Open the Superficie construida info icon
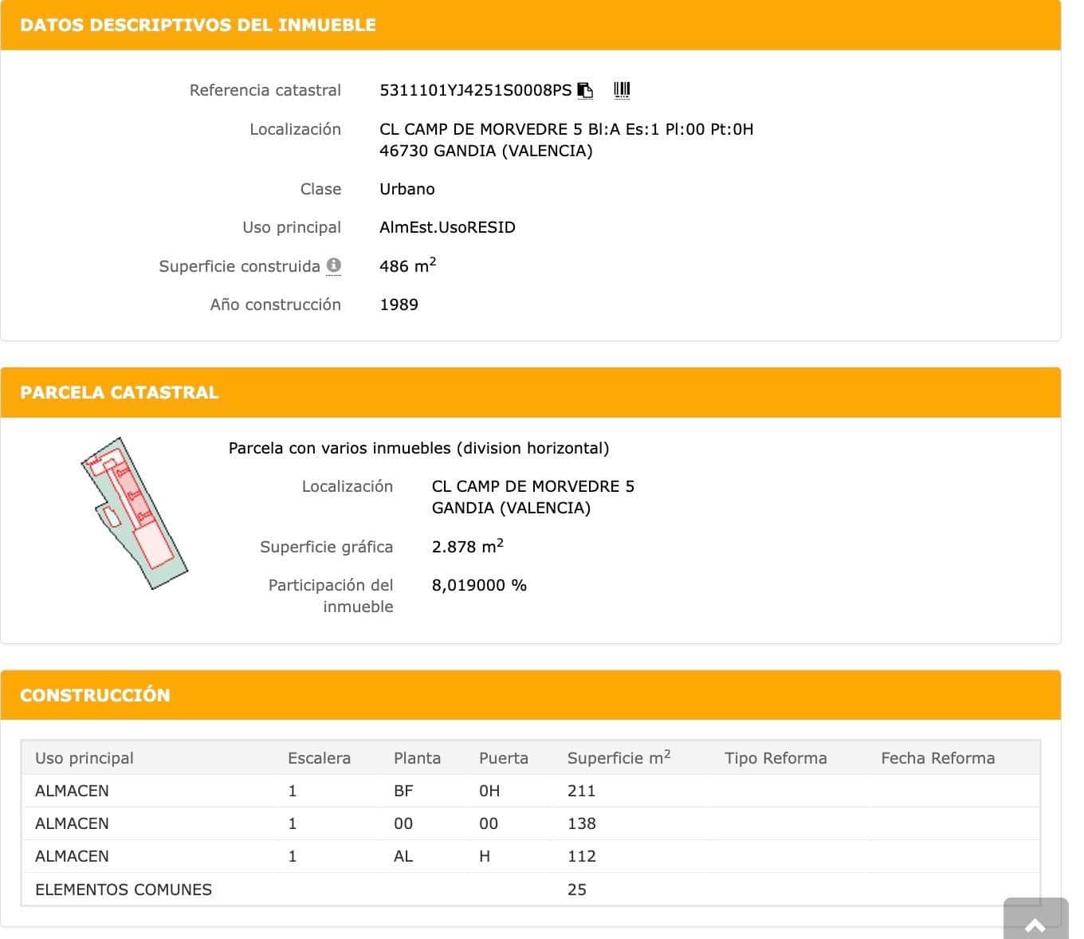 (x=334, y=265)
